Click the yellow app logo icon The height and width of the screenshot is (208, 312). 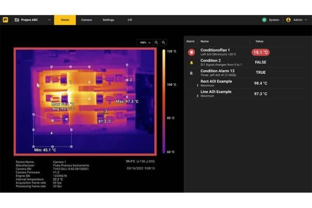pyautogui.click(x=5, y=20)
